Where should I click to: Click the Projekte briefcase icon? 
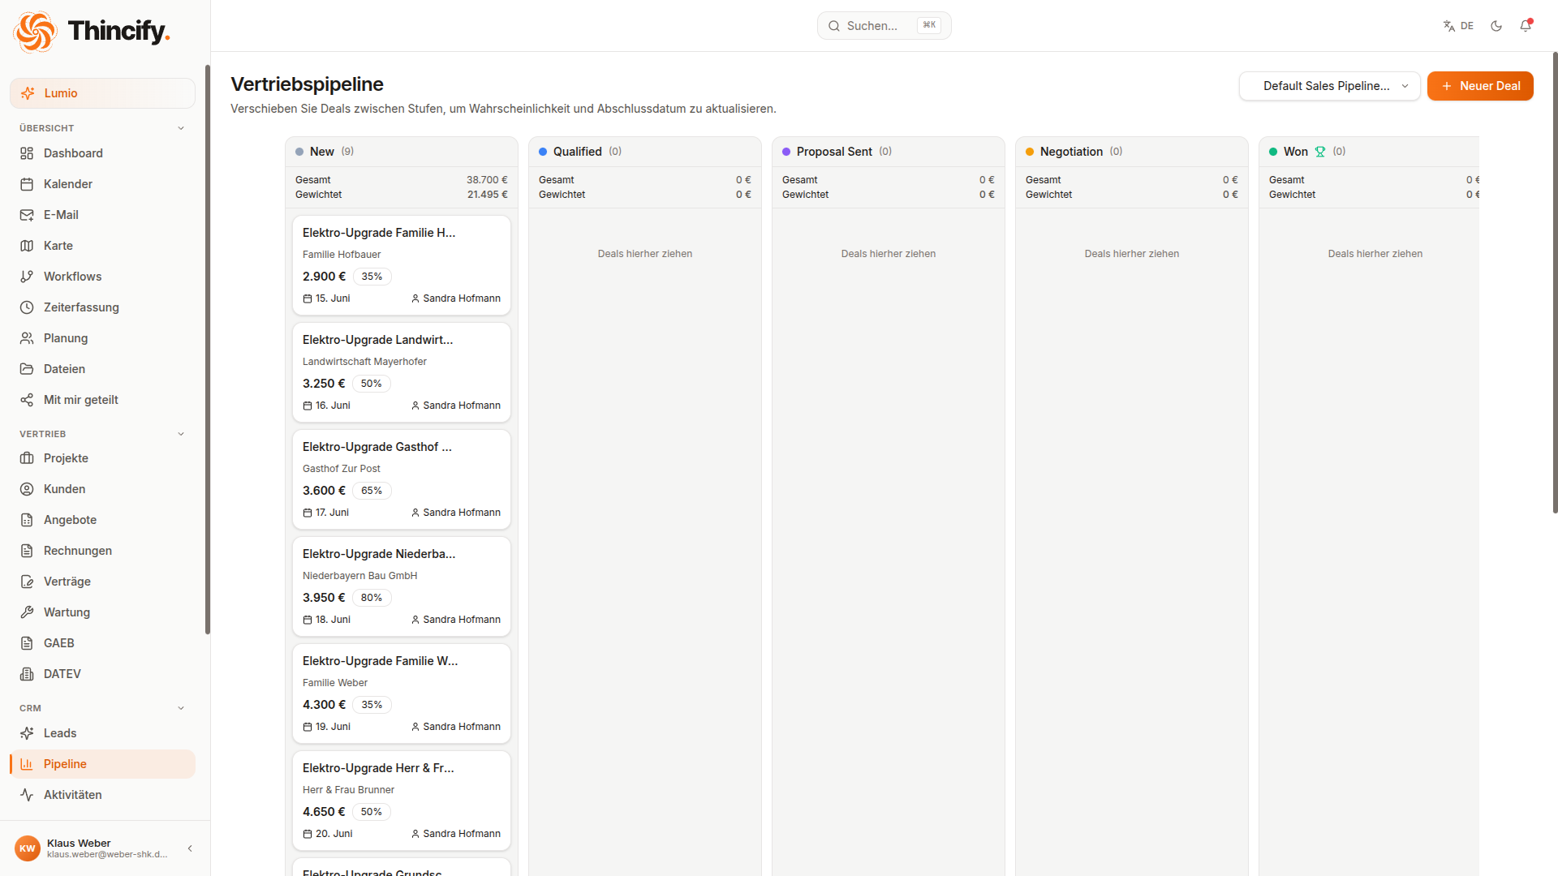(x=27, y=458)
